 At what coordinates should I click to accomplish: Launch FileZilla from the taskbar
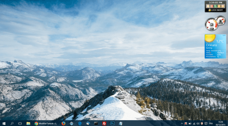point(104,123)
